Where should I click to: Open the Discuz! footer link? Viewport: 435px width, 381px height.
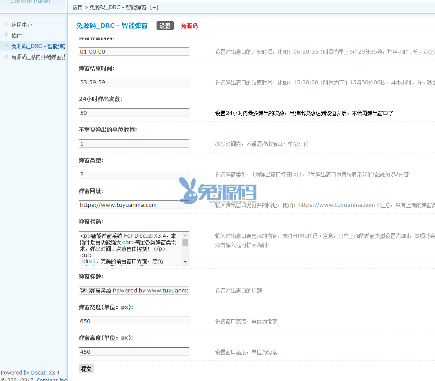tap(39, 373)
